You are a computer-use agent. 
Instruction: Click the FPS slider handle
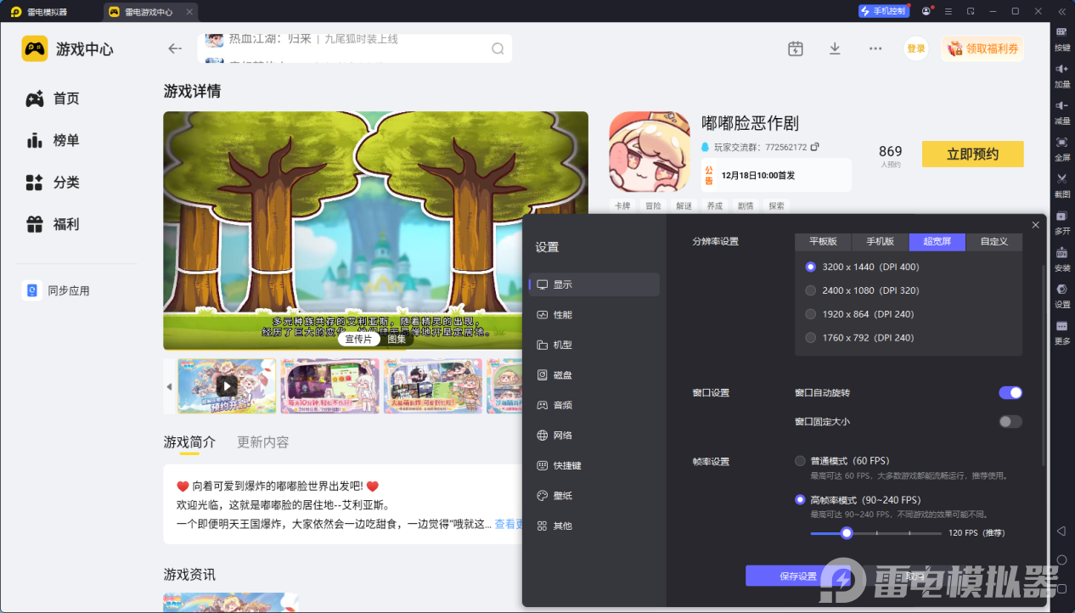click(846, 533)
